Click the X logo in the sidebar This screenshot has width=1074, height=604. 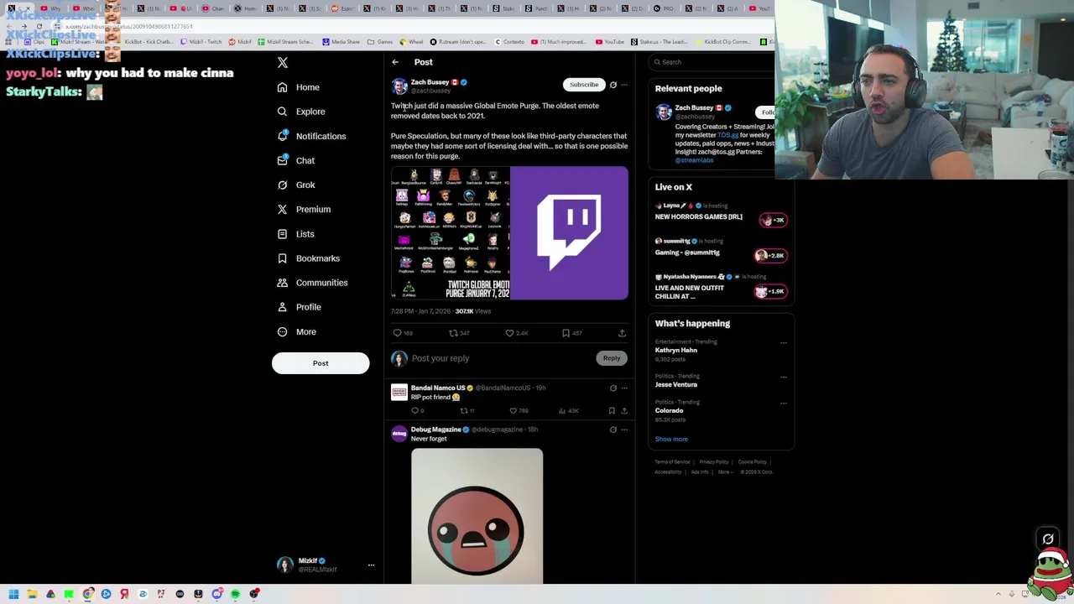[283, 63]
